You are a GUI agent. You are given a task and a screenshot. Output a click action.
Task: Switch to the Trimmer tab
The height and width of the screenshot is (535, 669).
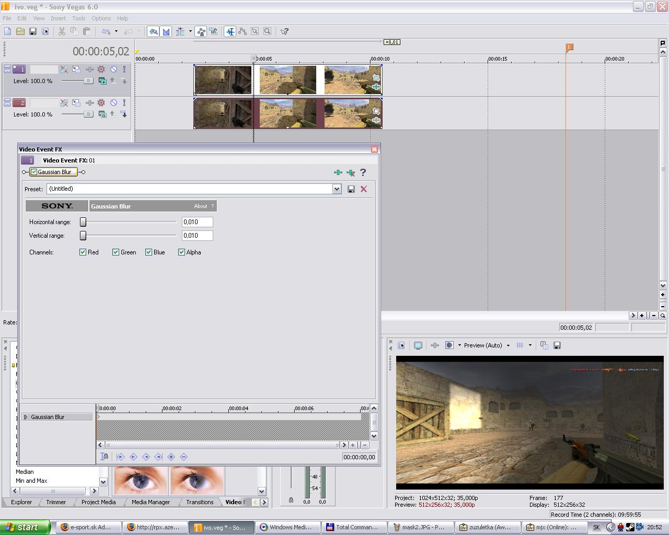(x=56, y=502)
